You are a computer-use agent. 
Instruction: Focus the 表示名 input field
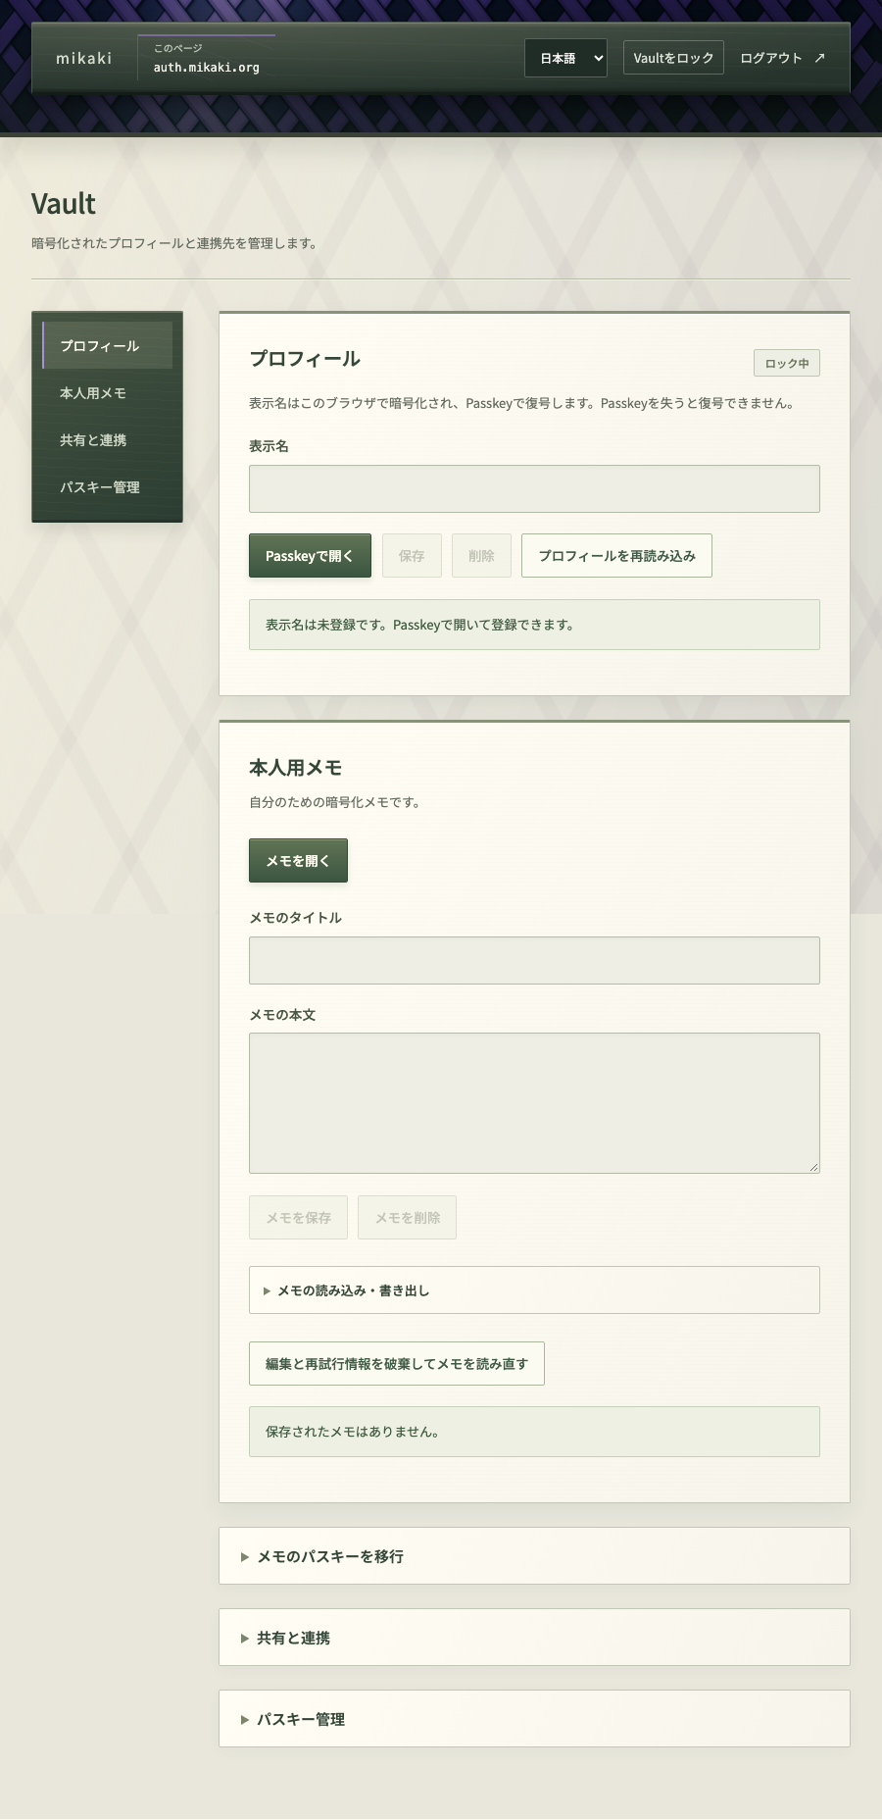click(534, 488)
